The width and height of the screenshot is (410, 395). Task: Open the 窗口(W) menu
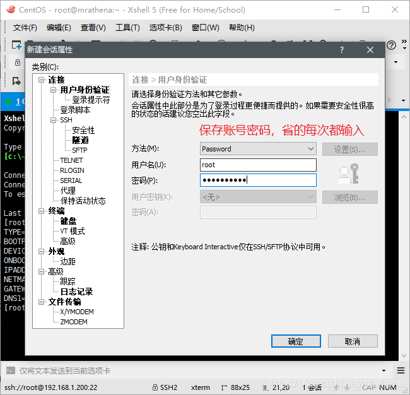point(205,28)
